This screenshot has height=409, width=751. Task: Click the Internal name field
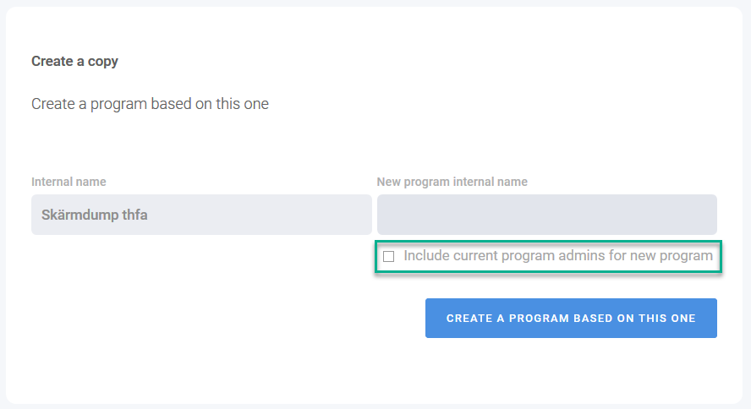click(x=201, y=215)
